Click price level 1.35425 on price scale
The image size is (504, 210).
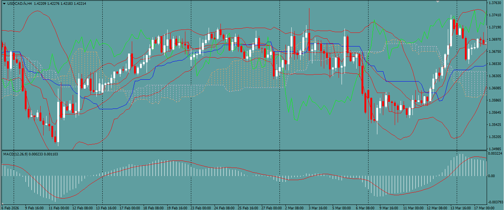(x=495, y=125)
